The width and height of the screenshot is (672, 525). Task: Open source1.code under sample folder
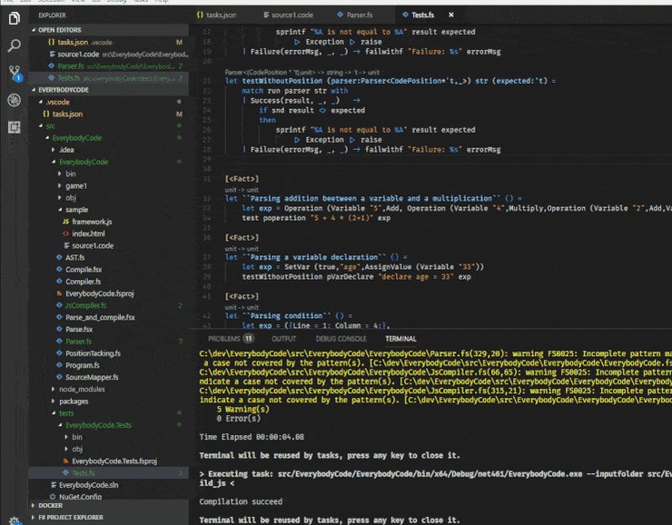[x=93, y=245]
